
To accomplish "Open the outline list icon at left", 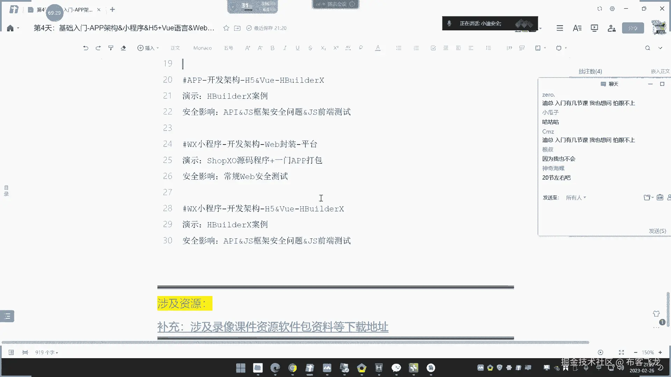I will click(x=7, y=316).
